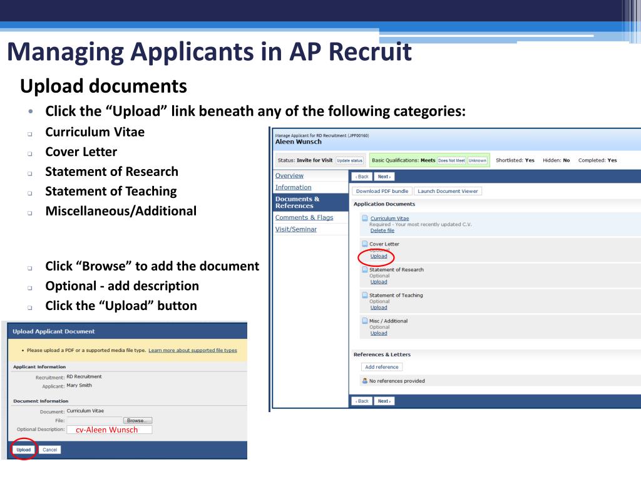Click the top Back button
Viewport: 641px width, 481px height.
click(x=362, y=177)
